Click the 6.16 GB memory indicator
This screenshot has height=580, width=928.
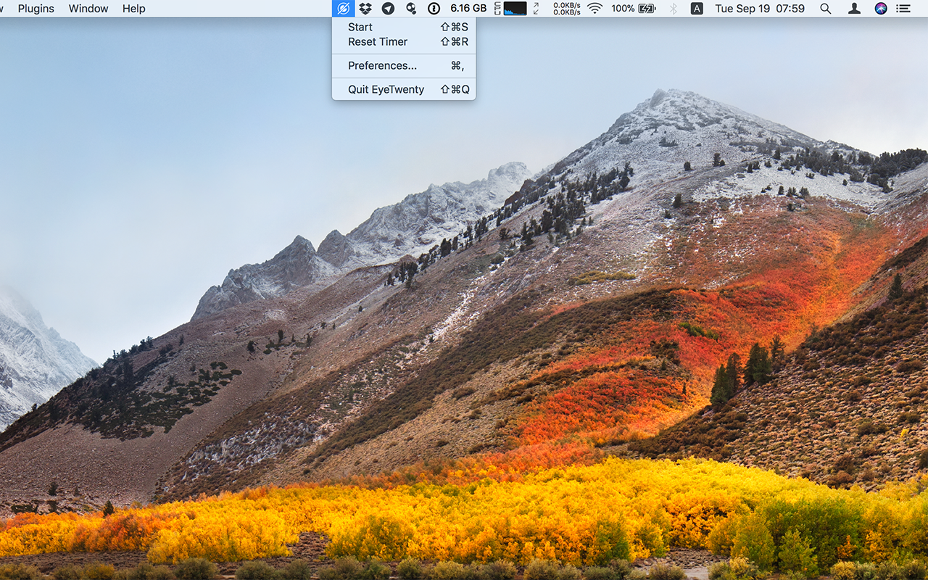coord(468,9)
